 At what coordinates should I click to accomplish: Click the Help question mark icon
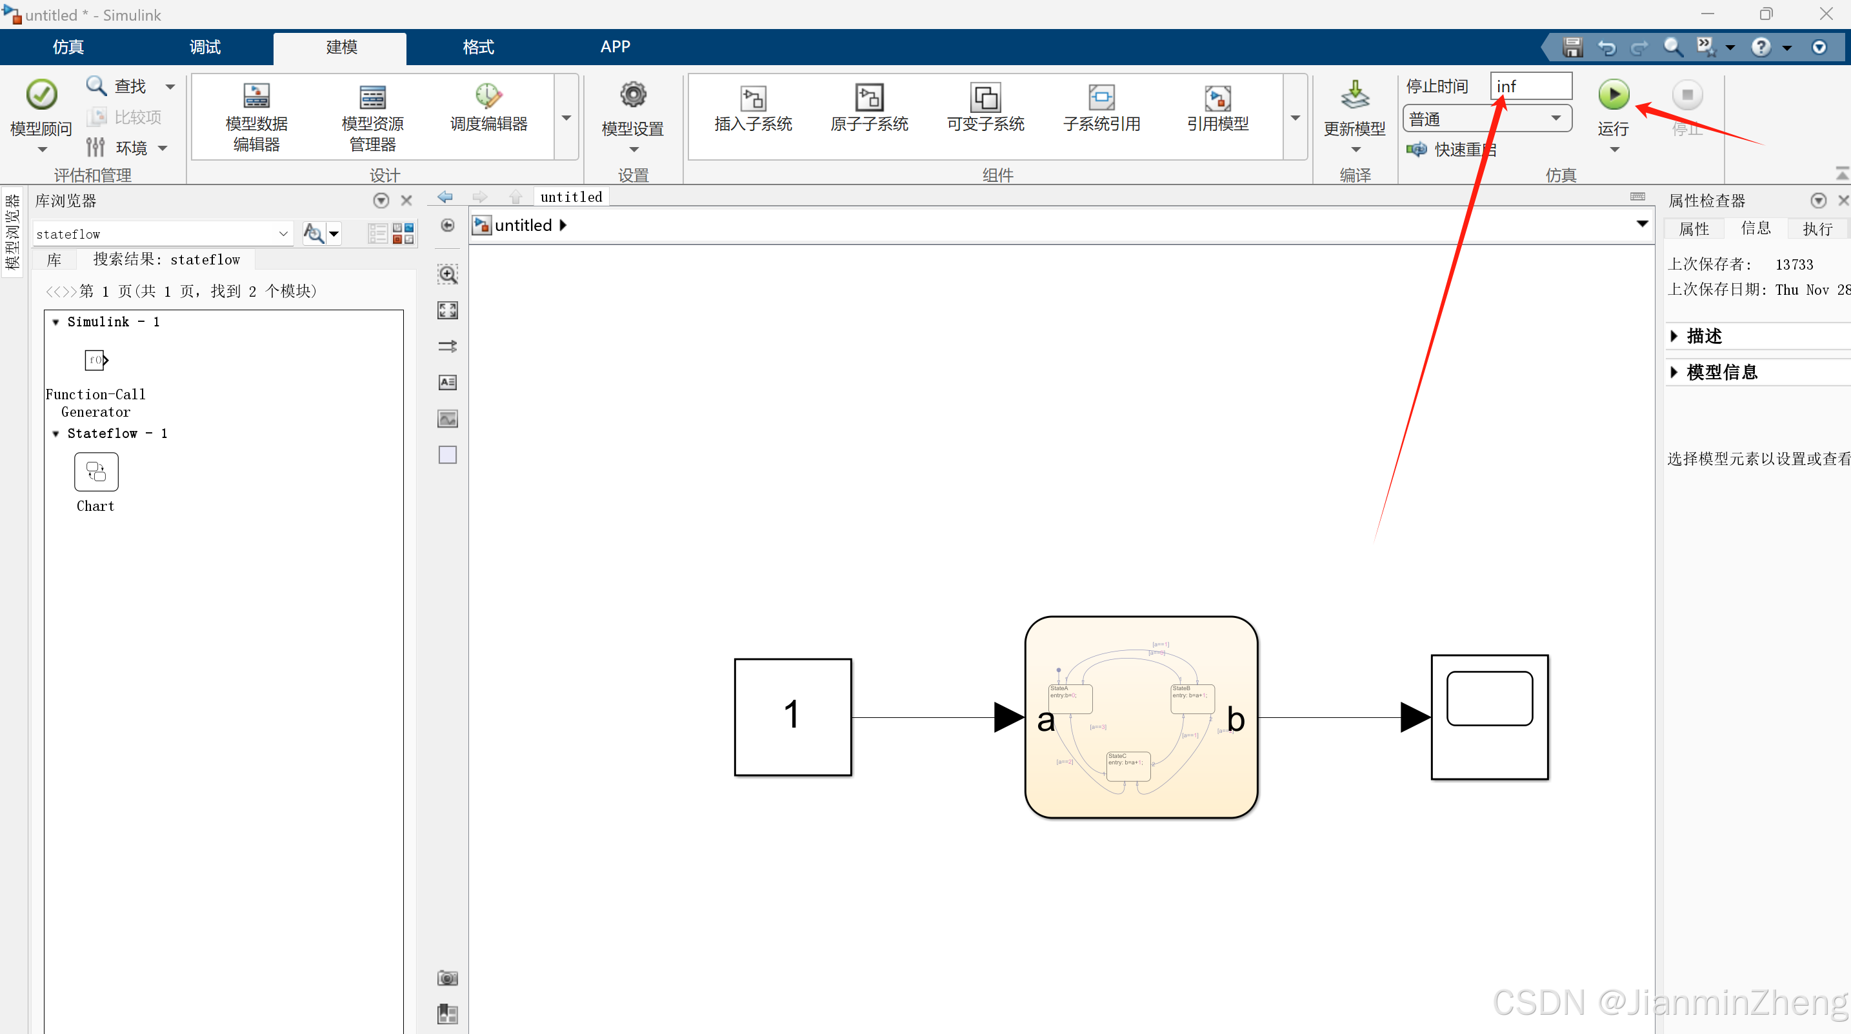(1761, 48)
